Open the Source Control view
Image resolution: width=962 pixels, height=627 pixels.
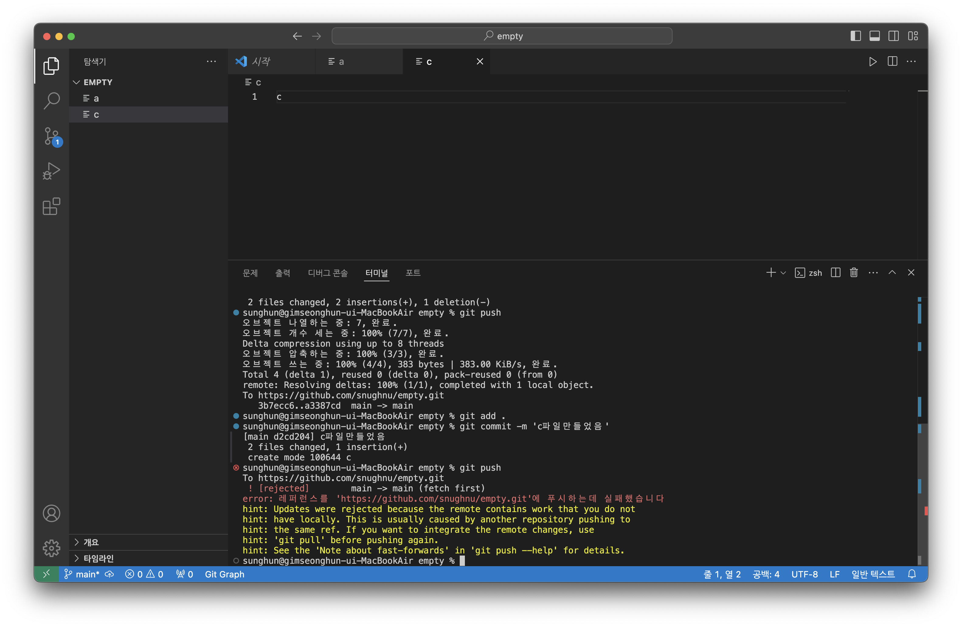52,136
